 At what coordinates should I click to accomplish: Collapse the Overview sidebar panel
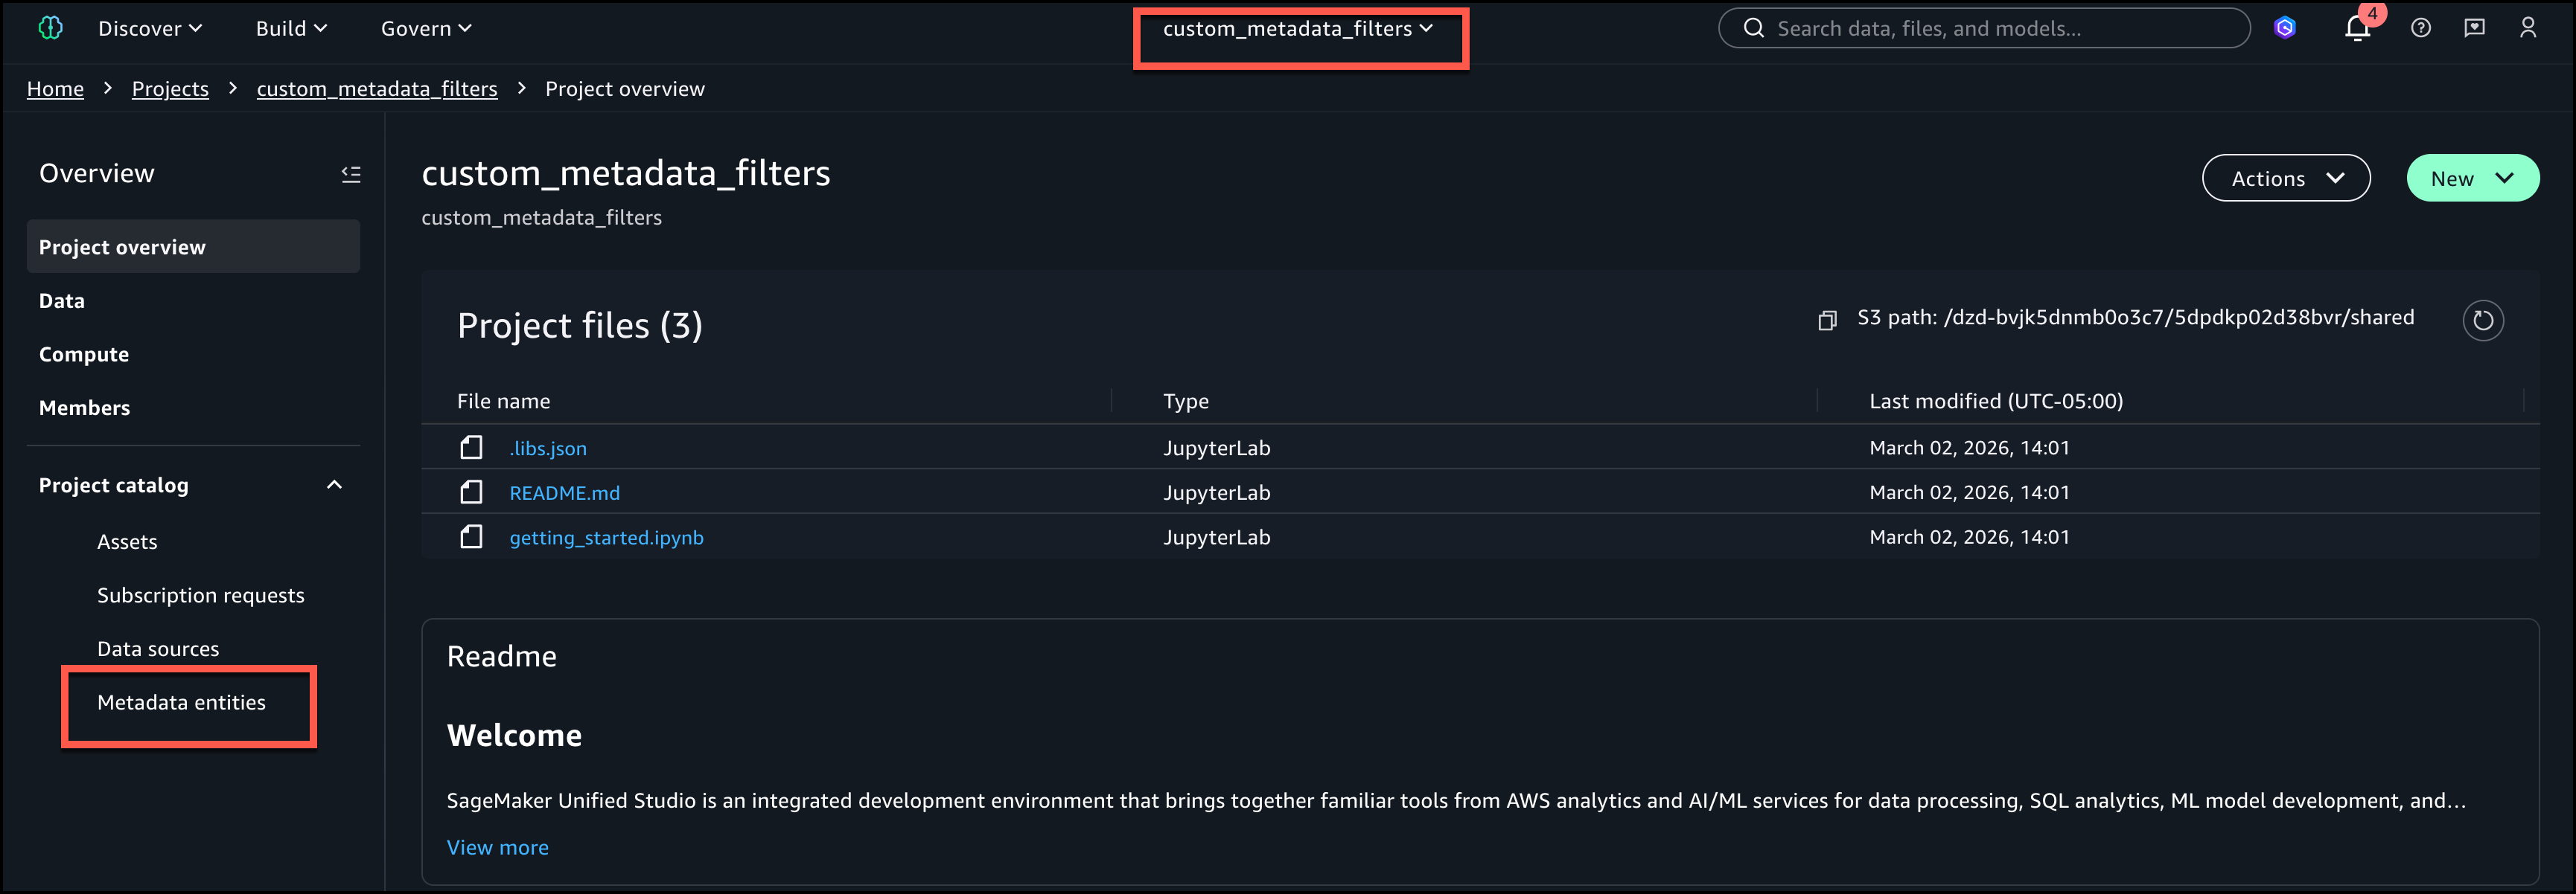click(x=351, y=174)
